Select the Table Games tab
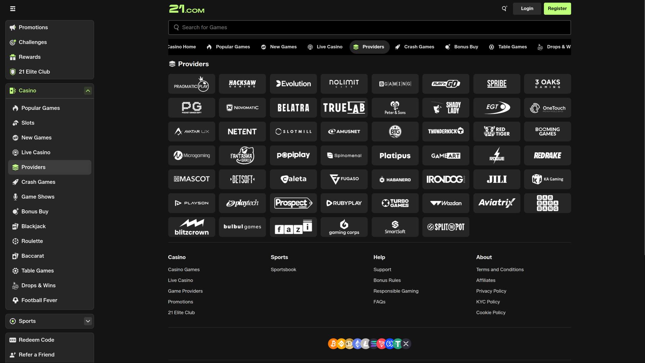Screen dimensions: 645x363 tap(508, 47)
